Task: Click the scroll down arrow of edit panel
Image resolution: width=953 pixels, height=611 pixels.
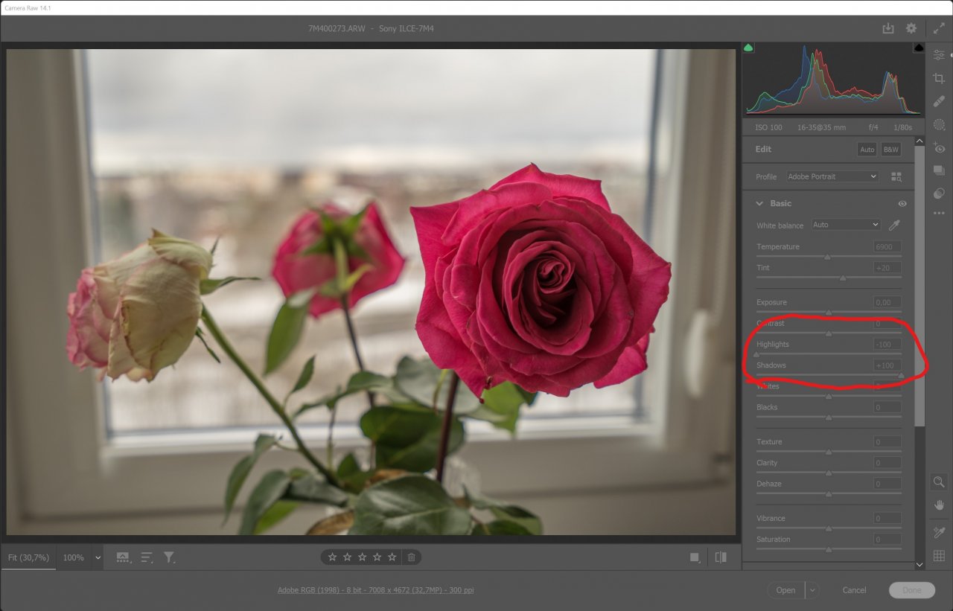Action: [919, 565]
